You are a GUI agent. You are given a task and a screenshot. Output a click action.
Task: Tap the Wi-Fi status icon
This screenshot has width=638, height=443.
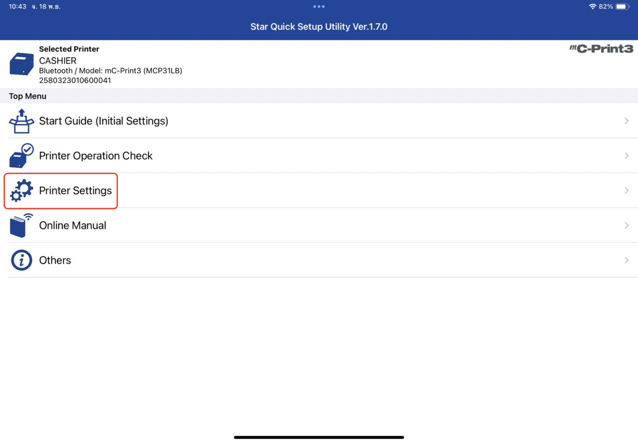(x=592, y=6)
